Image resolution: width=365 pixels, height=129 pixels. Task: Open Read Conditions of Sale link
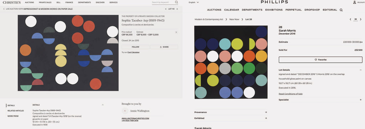click(291, 94)
